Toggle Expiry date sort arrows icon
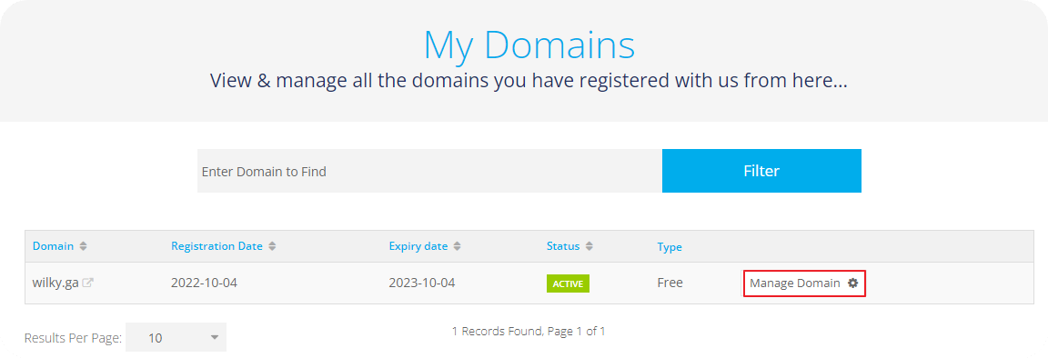The image size is (1048, 358). click(458, 246)
